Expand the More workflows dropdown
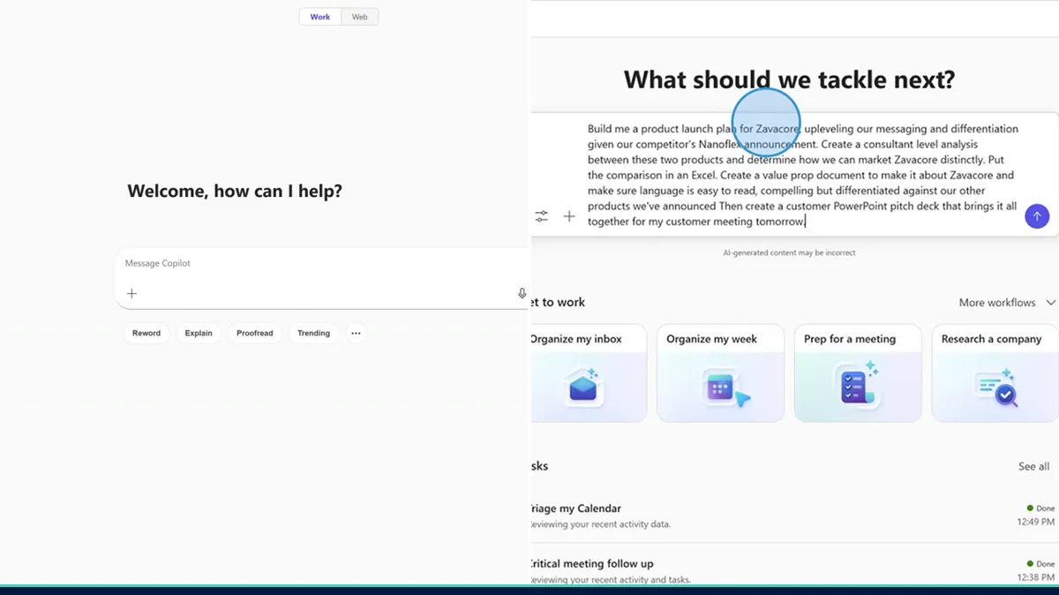The height and width of the screenshot is (595, 1059). coord(1007,302)
